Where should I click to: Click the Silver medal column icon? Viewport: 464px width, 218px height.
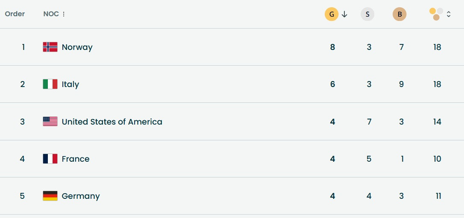pos(367,15)
